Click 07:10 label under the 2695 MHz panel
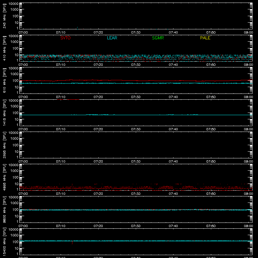Viewport: 258px width, 258px height. [x=61, y=162]
